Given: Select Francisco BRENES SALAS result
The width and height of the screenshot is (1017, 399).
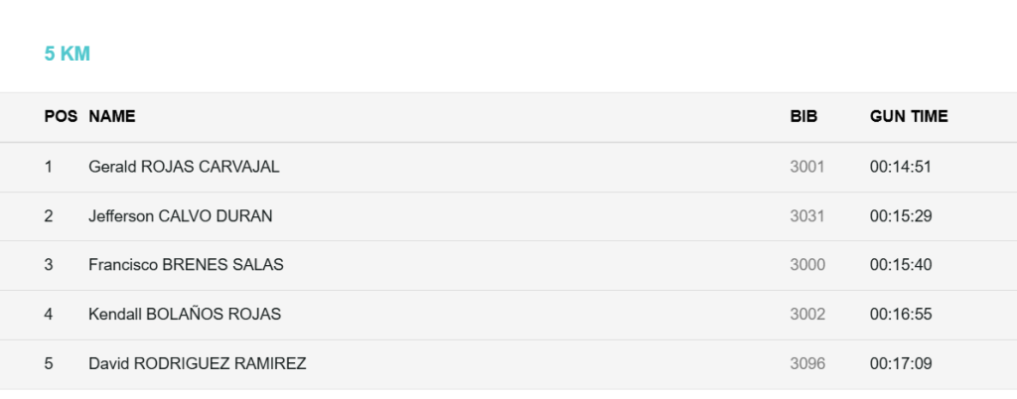Looking at the screenshot, I should click(186, 265).
